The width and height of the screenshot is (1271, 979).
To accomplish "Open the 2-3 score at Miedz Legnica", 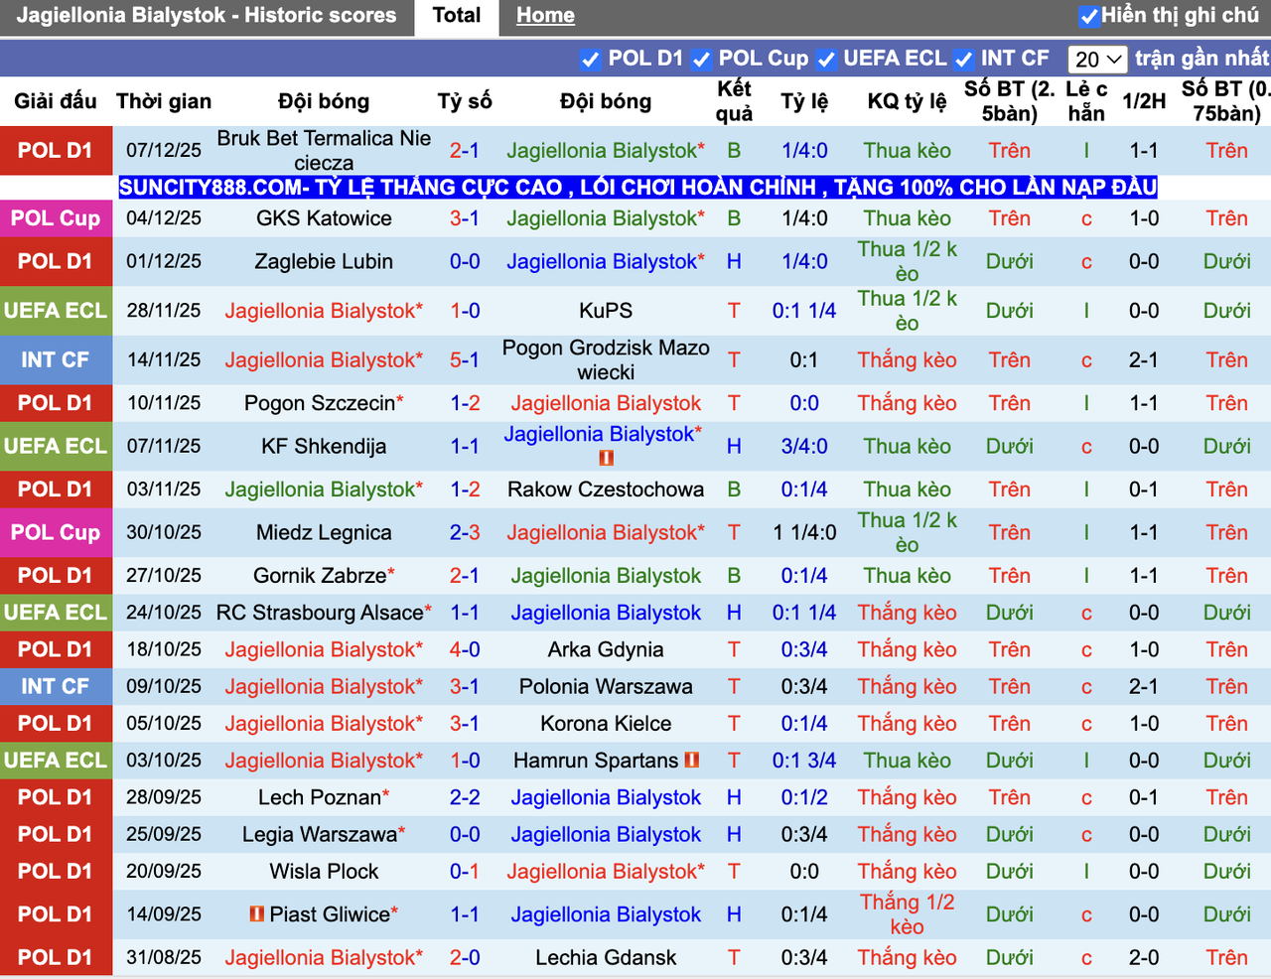I will pos(465,532).
